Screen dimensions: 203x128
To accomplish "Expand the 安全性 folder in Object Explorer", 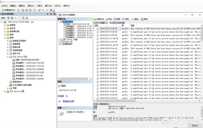I will 5,28.
